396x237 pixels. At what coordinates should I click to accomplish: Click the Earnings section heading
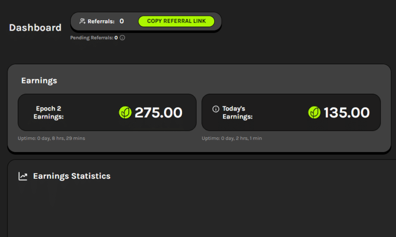pyautogui.click(x=39, y=80)
